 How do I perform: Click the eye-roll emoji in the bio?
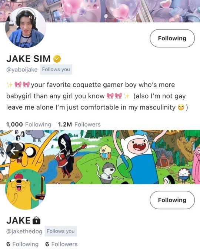click(x=181, y=108)
